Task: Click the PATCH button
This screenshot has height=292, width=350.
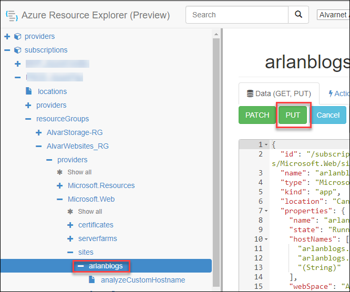Action: coord(257,115)
